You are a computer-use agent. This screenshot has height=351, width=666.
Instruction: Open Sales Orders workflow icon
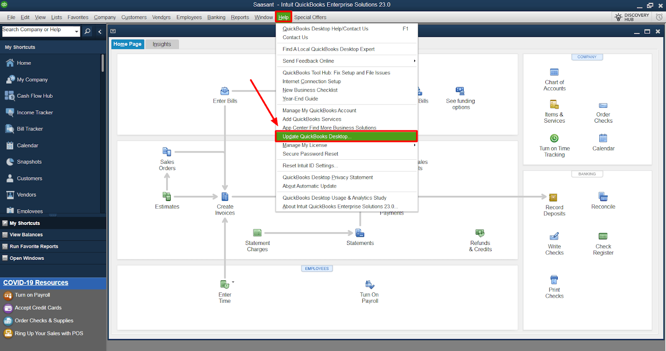(x=167, y=151)
